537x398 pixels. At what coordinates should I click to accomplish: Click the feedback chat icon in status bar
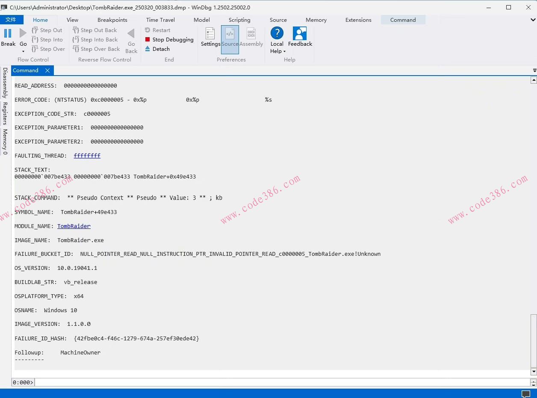click(525, 393)
